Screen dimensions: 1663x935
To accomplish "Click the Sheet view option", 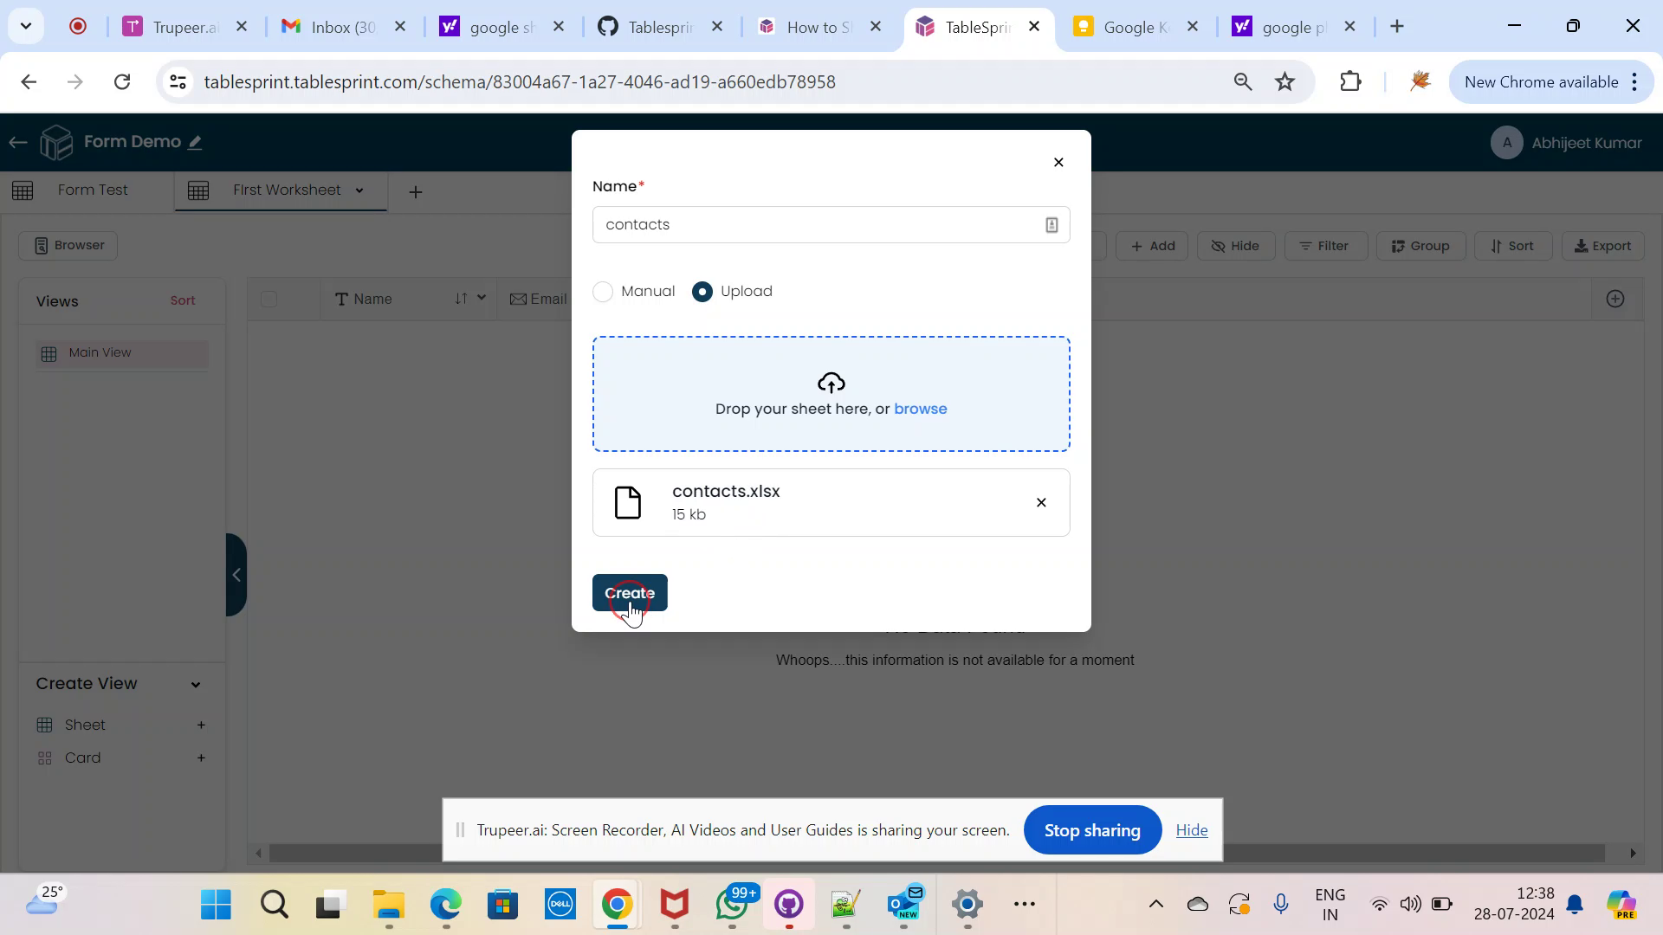I will click(86, 725).
